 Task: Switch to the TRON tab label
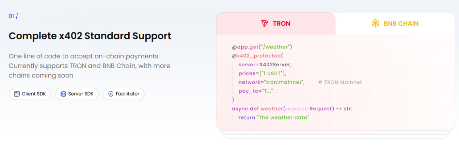(x=281, y=24)
